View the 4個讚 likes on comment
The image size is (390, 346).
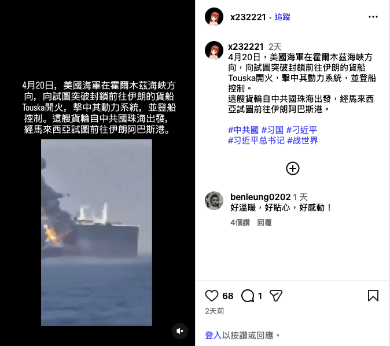coord(240,222)
